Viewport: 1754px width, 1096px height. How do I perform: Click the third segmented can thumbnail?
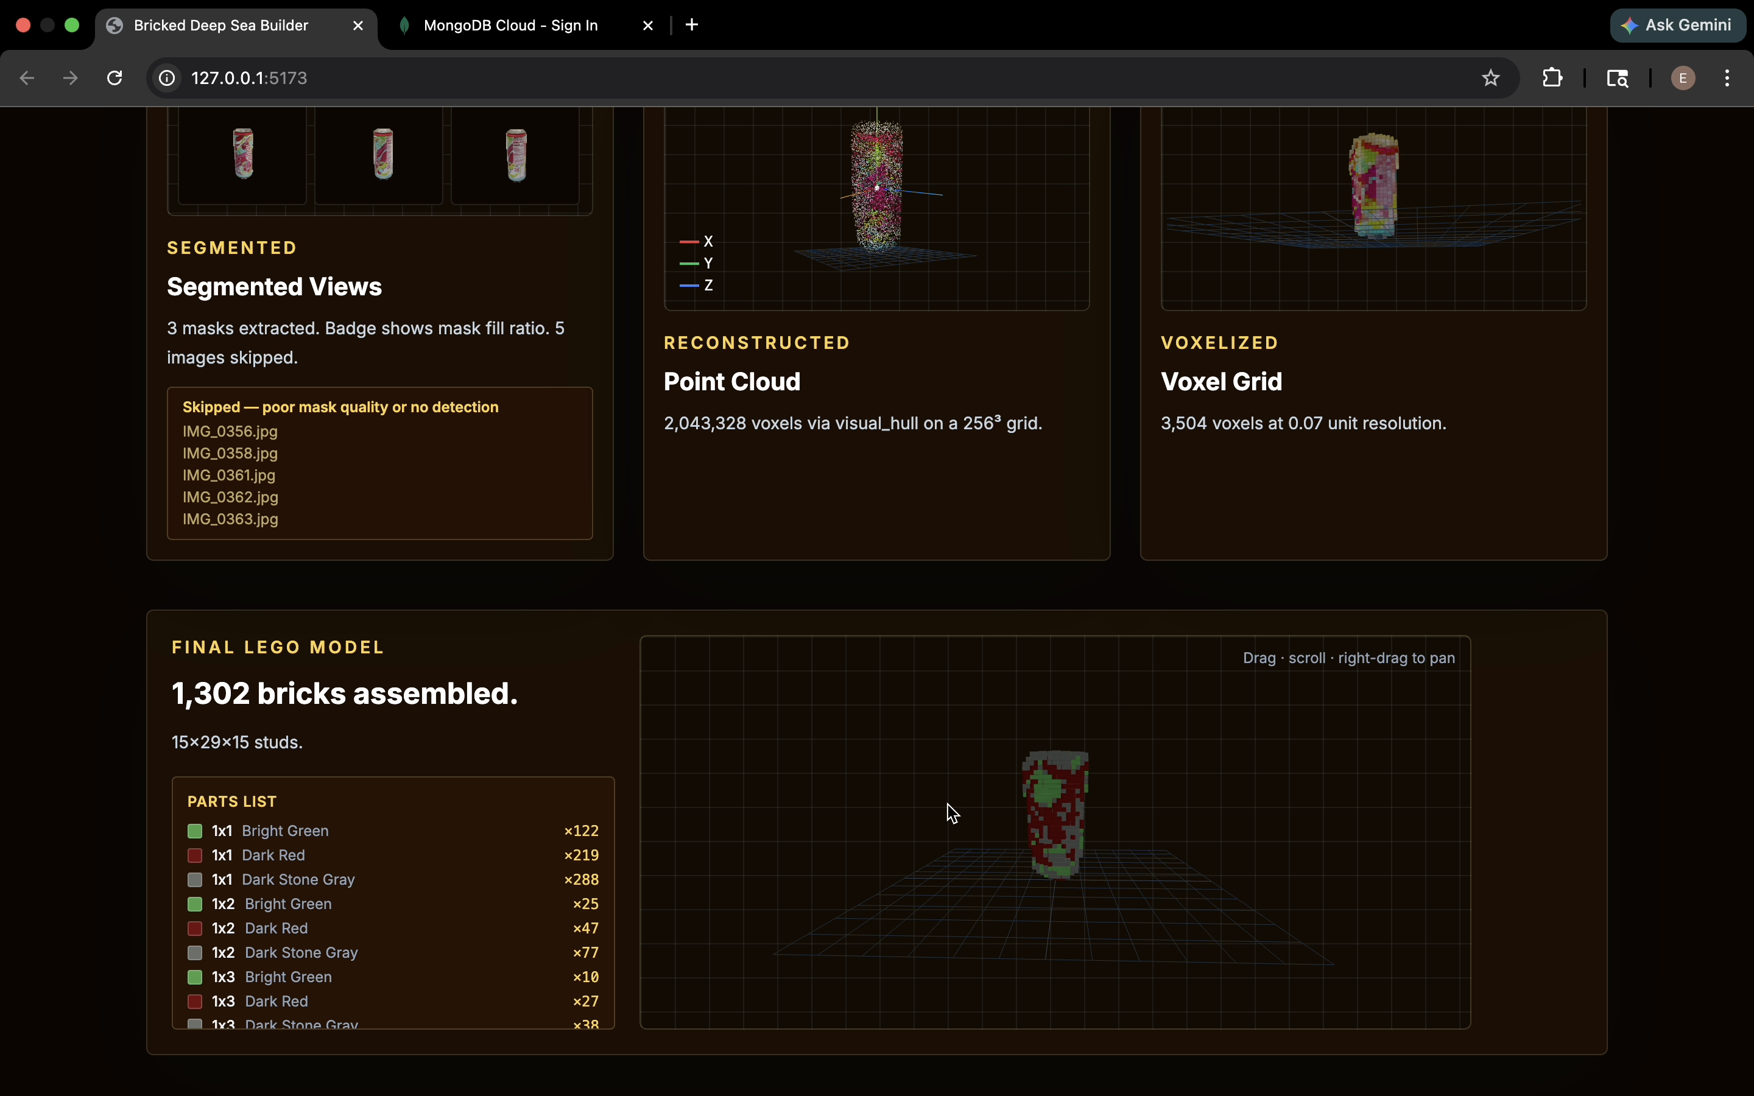(515, 155)
